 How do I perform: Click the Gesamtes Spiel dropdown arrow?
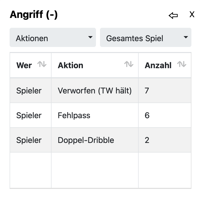(x=186, y=37)
